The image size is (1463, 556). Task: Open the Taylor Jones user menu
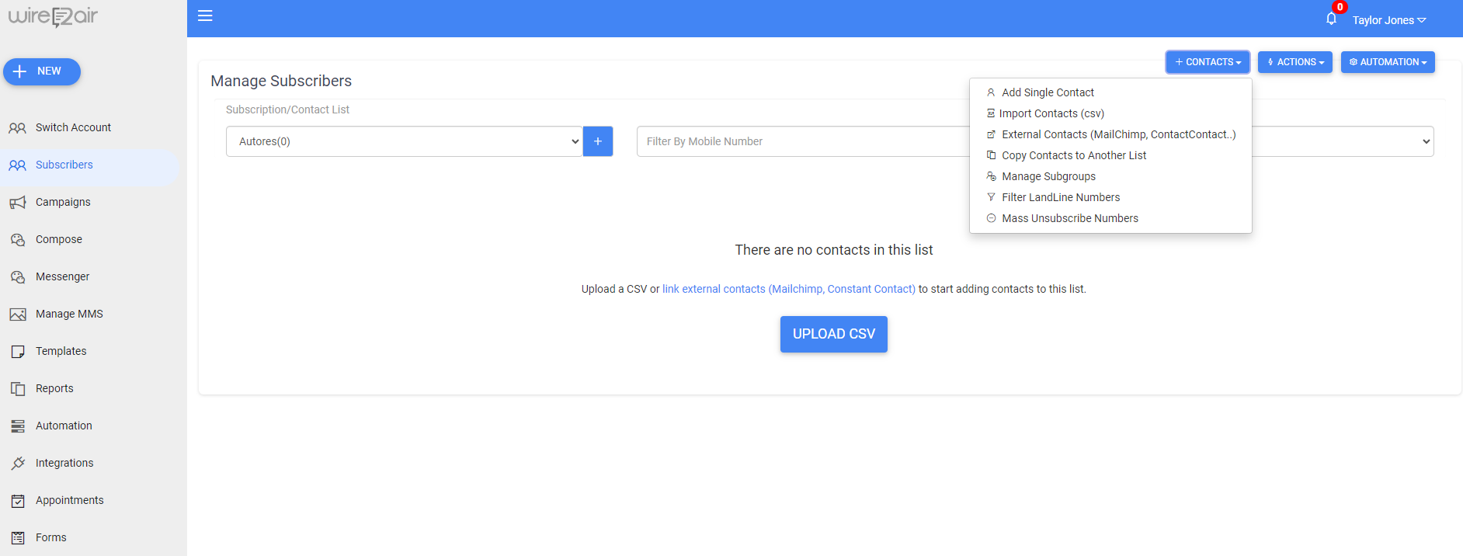1388,20
